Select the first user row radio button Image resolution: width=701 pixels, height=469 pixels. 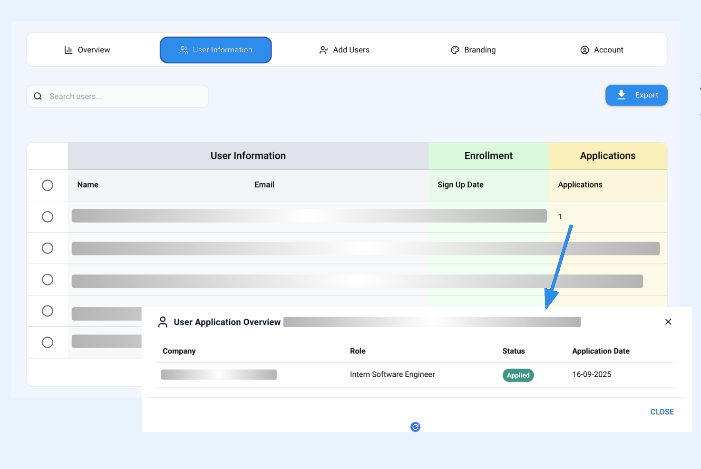(x=48, y=217)
